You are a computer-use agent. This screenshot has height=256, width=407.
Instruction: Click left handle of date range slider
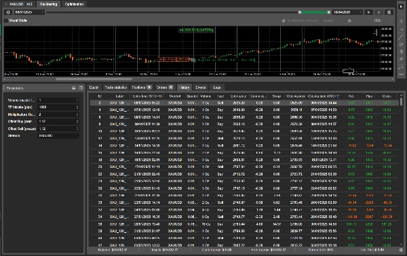(300, 12)
